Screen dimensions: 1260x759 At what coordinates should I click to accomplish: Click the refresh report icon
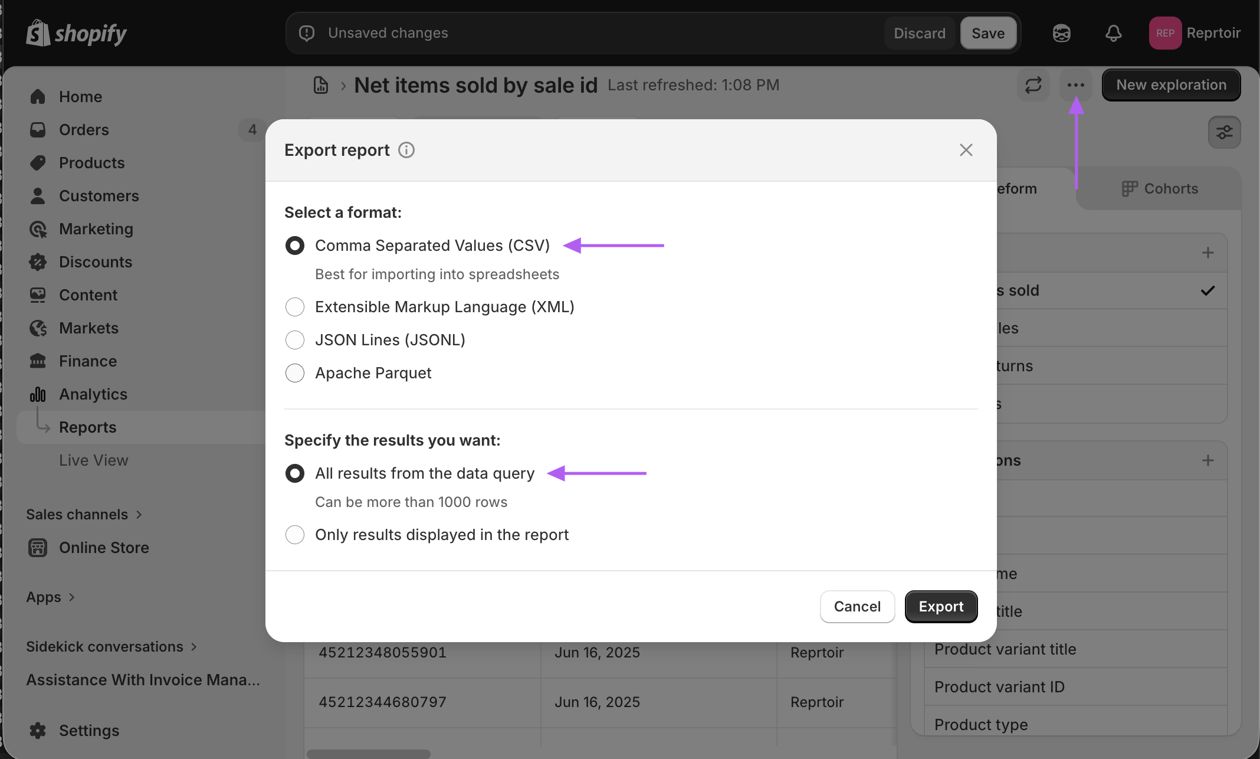click(x=1033, y=85)
